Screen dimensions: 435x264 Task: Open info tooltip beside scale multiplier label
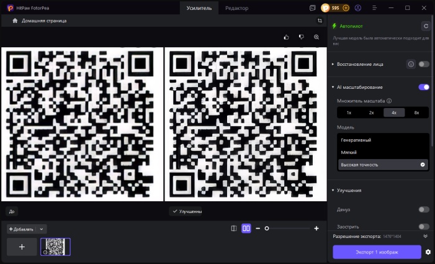(389, 101)
